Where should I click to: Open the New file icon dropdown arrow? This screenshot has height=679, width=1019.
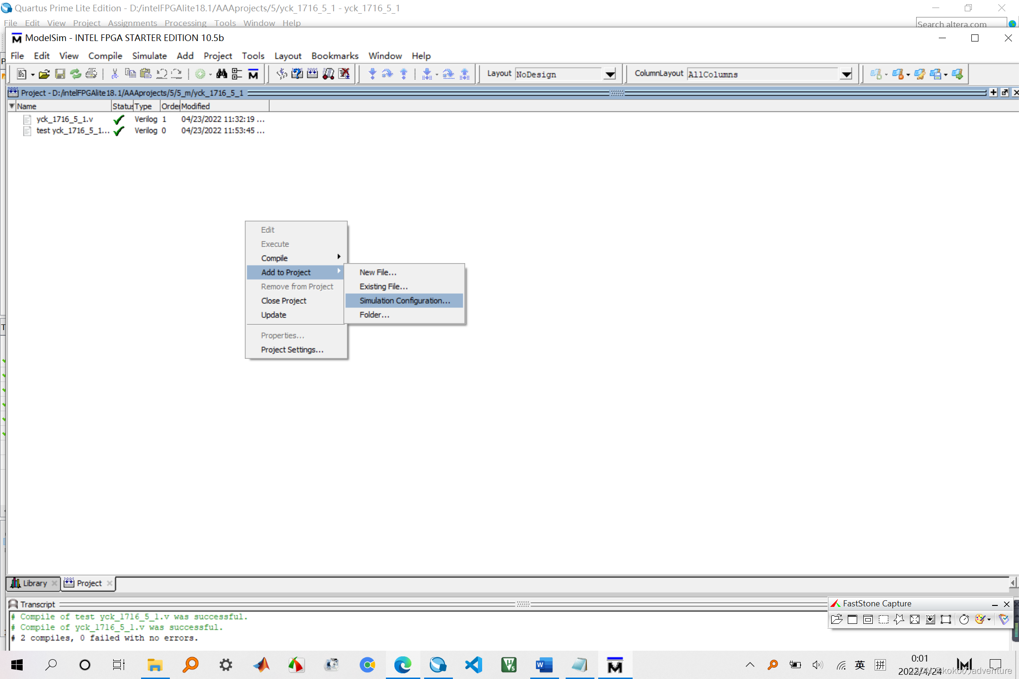pyautogui.click(x=33, y=75)
